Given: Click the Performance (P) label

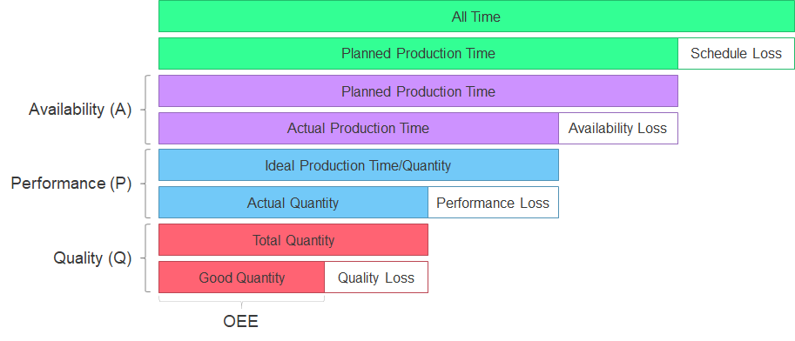Looking at the screenshot, I should (71, 184).
